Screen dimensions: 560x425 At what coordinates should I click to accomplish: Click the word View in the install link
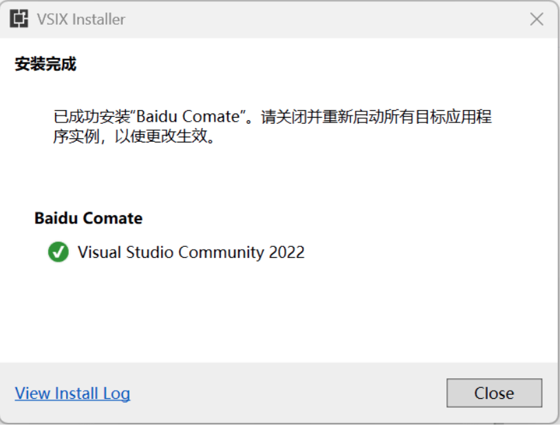pos(32,393)
